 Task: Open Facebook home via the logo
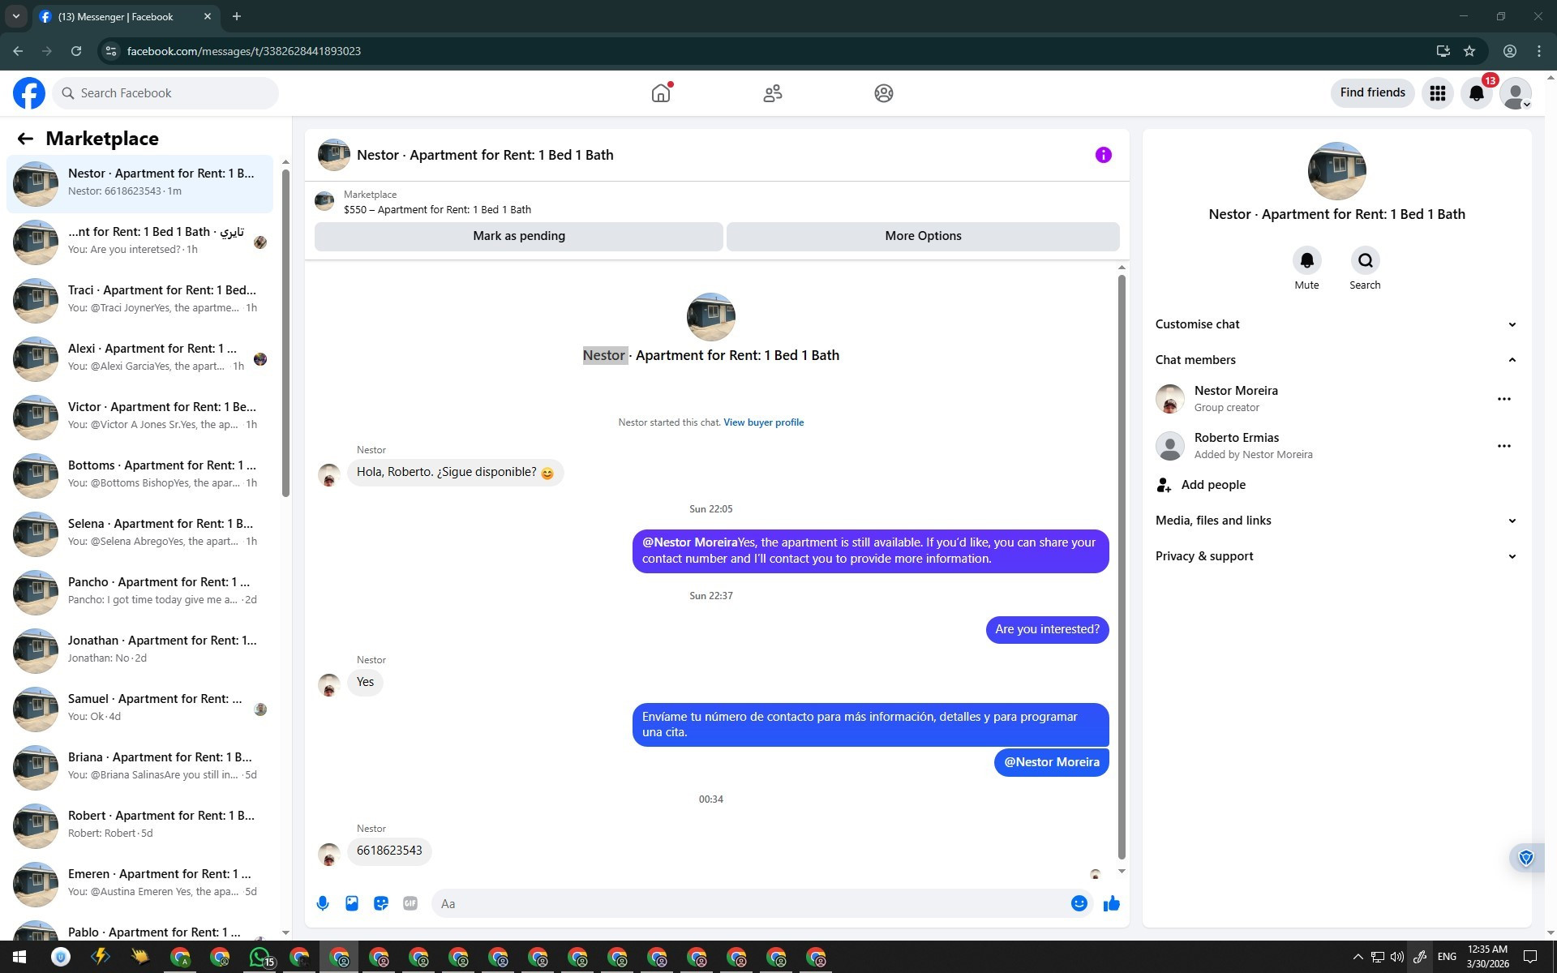[29, 93]
